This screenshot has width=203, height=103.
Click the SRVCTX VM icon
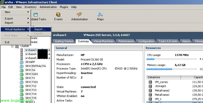click(x=22, y=78)
